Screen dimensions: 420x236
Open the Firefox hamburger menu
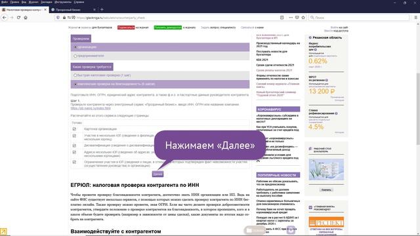coord(415,18)
